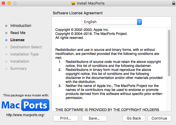Click license condition number 1 text

coord(113,64)
